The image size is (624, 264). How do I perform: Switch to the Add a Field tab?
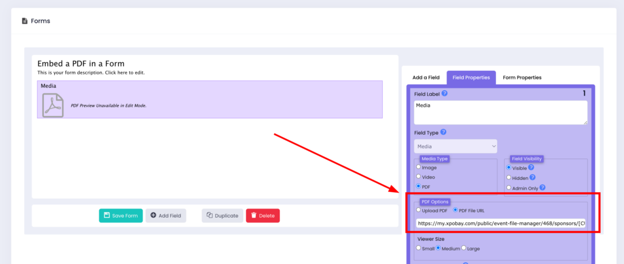coord(426,77)
